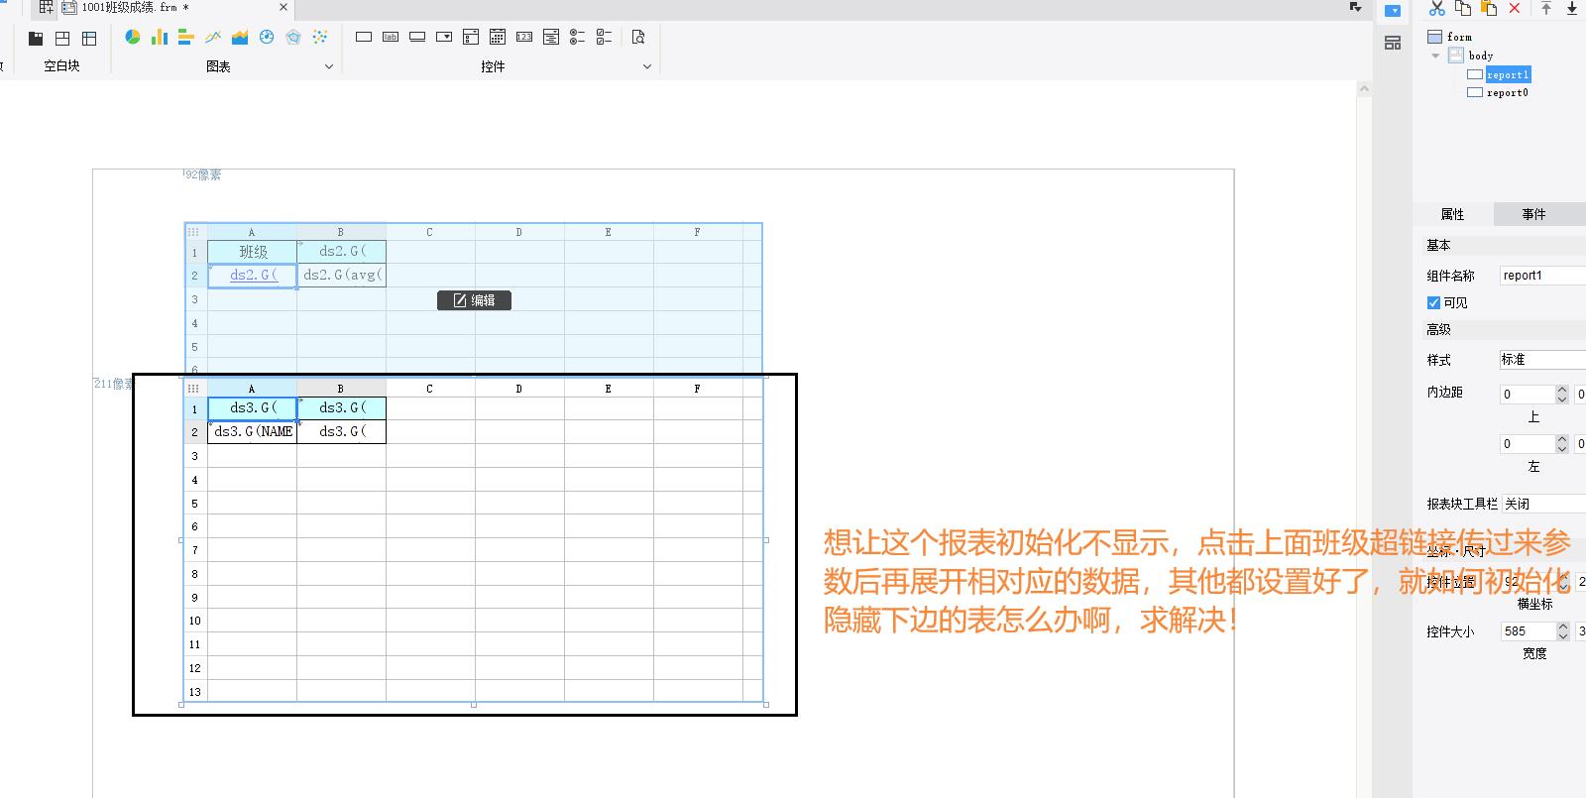Insert a radio button group widget
The width and height of the screenshot is (1586, 798).
click(x=578, y=37)
